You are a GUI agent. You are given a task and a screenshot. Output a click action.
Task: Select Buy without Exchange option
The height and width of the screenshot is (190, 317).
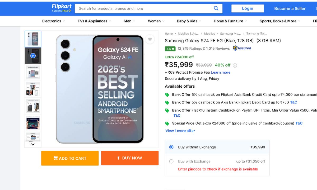[x=171, y=147]
